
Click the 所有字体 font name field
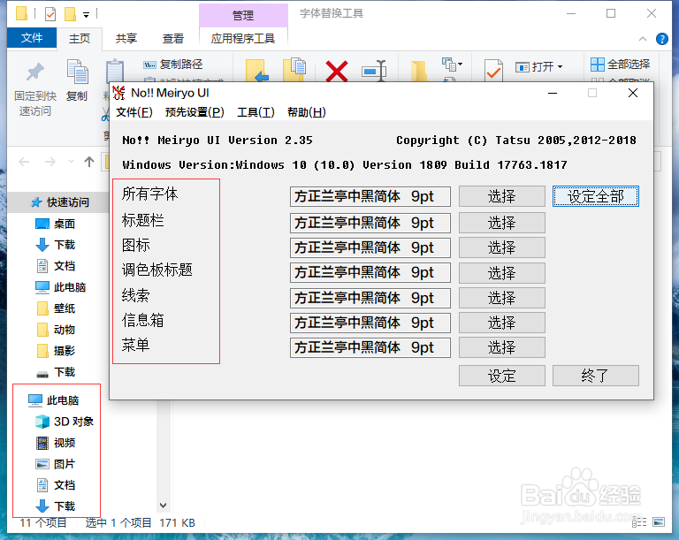coord(370,196)
